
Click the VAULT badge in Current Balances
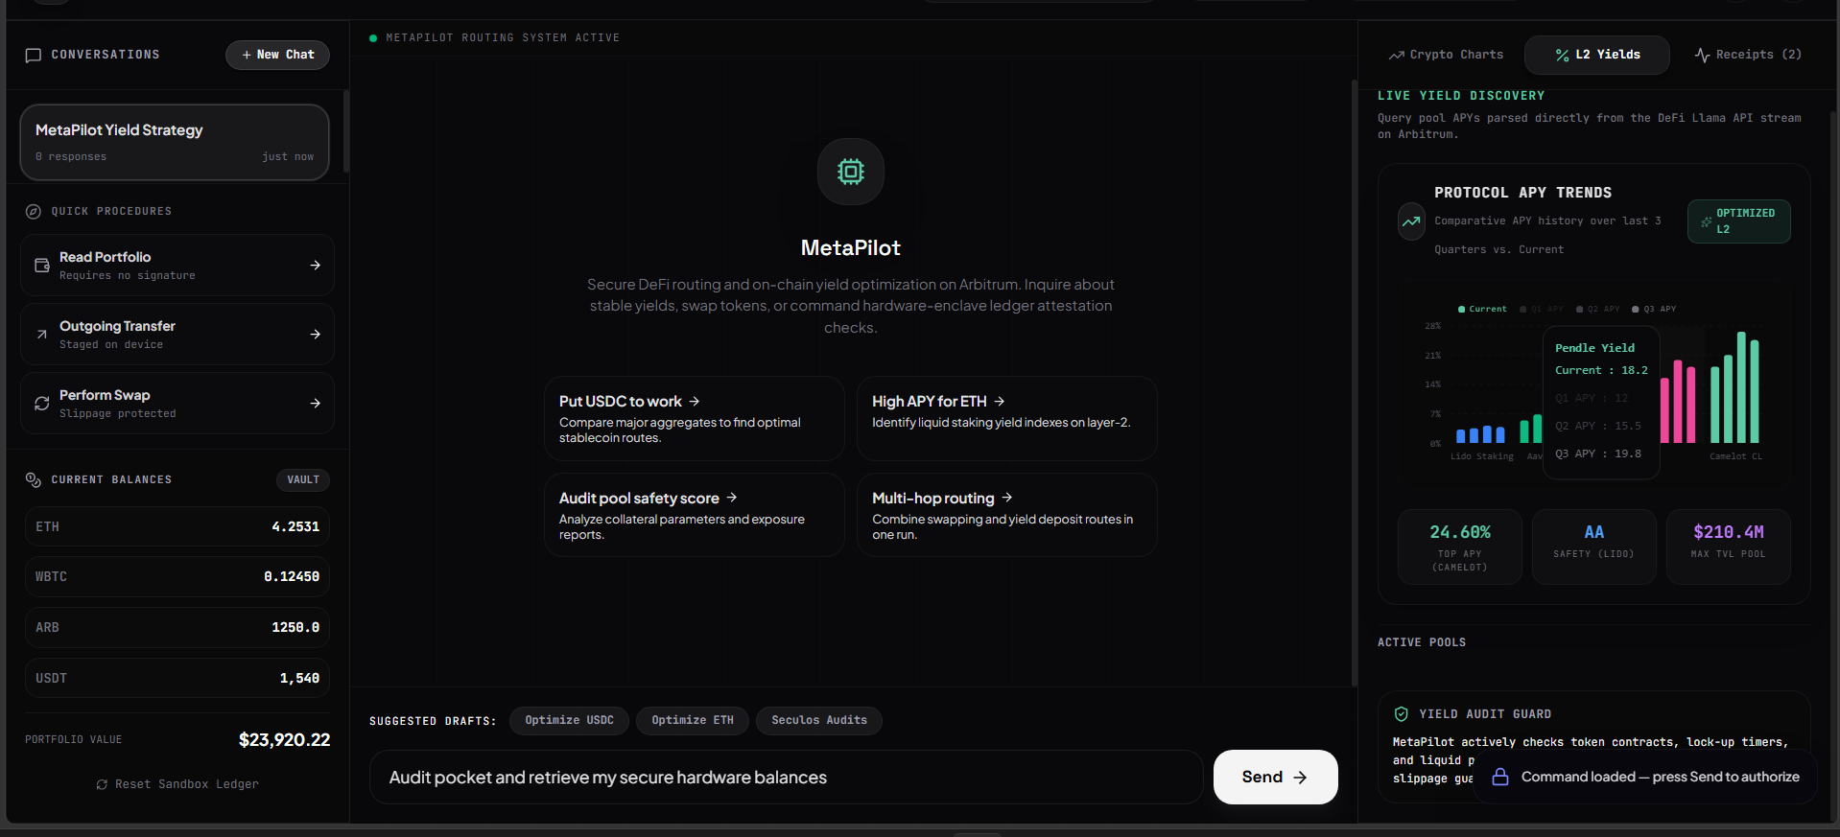[x=303, y=480]
